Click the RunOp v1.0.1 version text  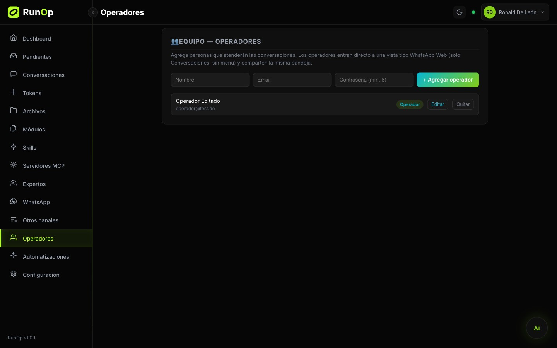pyautogui.click(x=22, y=338)
